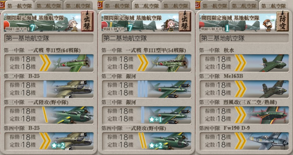Edit the 第一基地航空隊 name field
Image resolution: width=293 pixels, height=155 pixels.
pos(49,38)
